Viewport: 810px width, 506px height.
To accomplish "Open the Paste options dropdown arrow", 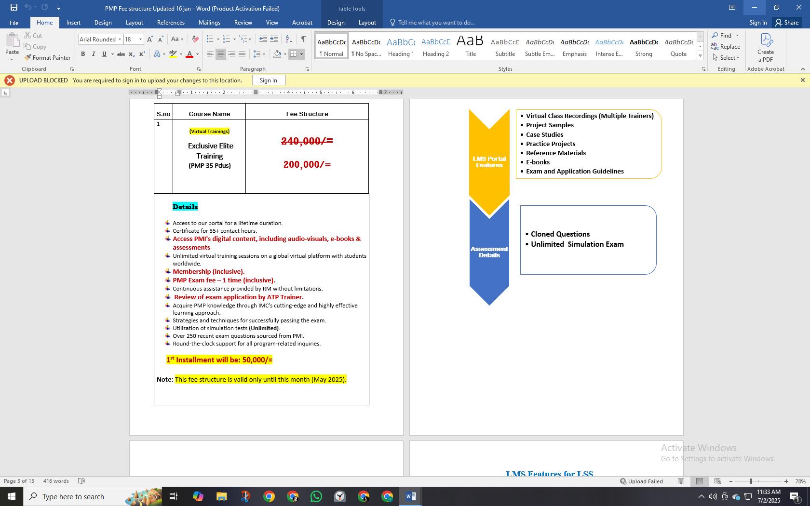I will point(12,60).
